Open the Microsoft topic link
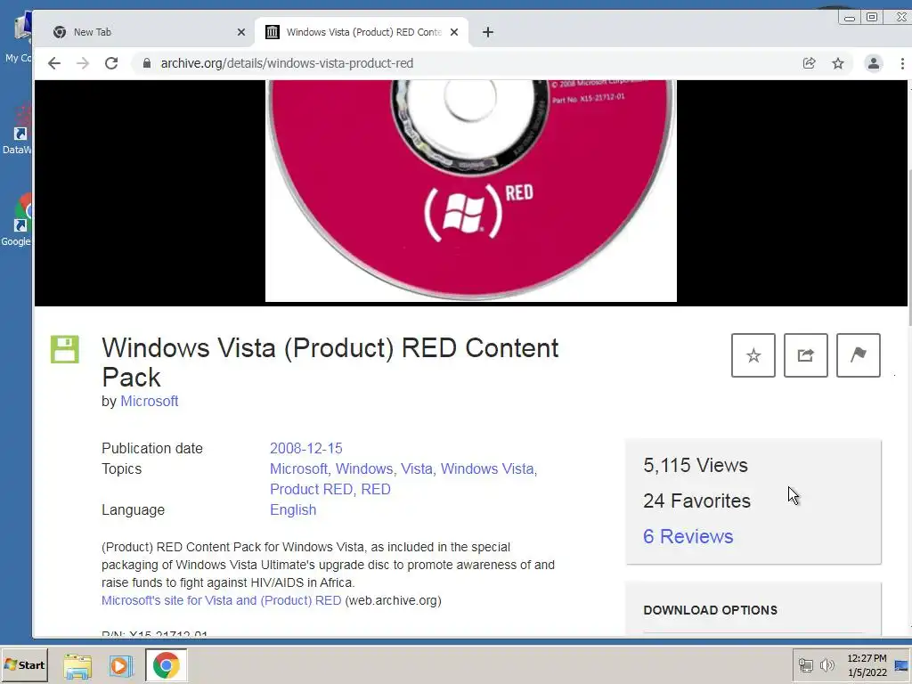912x684 pixels. pos(299,468)
